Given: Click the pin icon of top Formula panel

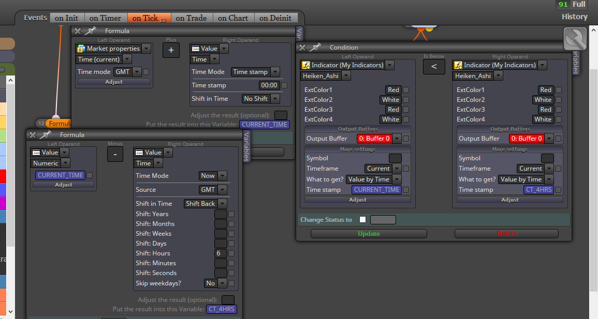Looking at the screenshot, I should pyautogui.click(x=90, y=31).
